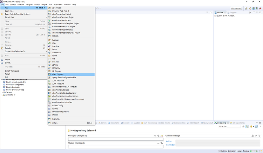The height and width of the screenshot is (153, 263).
Task: Expand Switch Workspace submenu
Action: click(24, 71)
